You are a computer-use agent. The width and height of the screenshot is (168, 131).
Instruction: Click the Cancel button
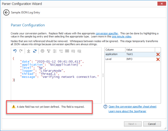[x=152, y=124]
